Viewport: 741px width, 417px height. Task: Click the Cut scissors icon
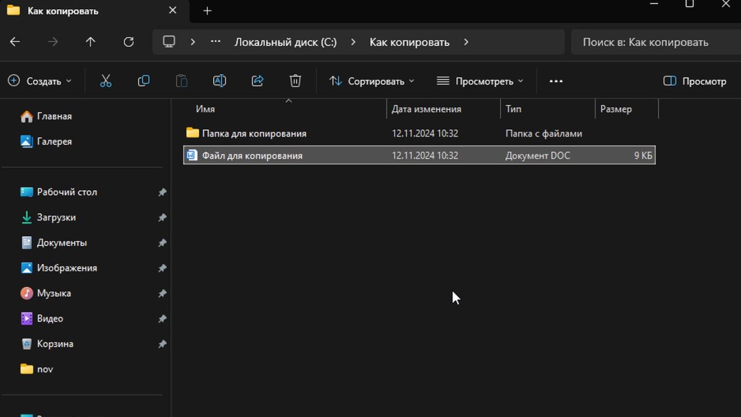(x=105, y=81)
